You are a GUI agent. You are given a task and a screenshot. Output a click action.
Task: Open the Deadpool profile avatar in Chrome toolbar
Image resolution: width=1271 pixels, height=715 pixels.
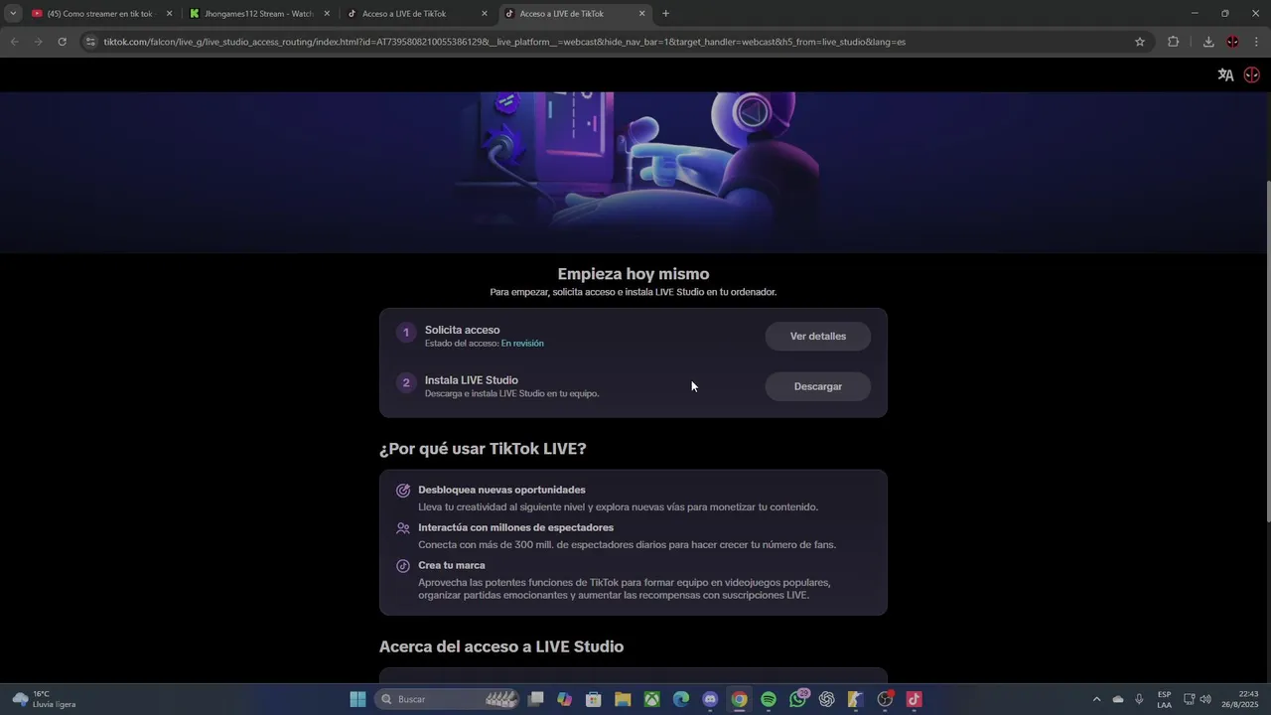1232,42
